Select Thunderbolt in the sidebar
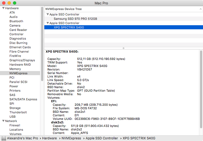203x141 pixels. click(x=18, y=112)
